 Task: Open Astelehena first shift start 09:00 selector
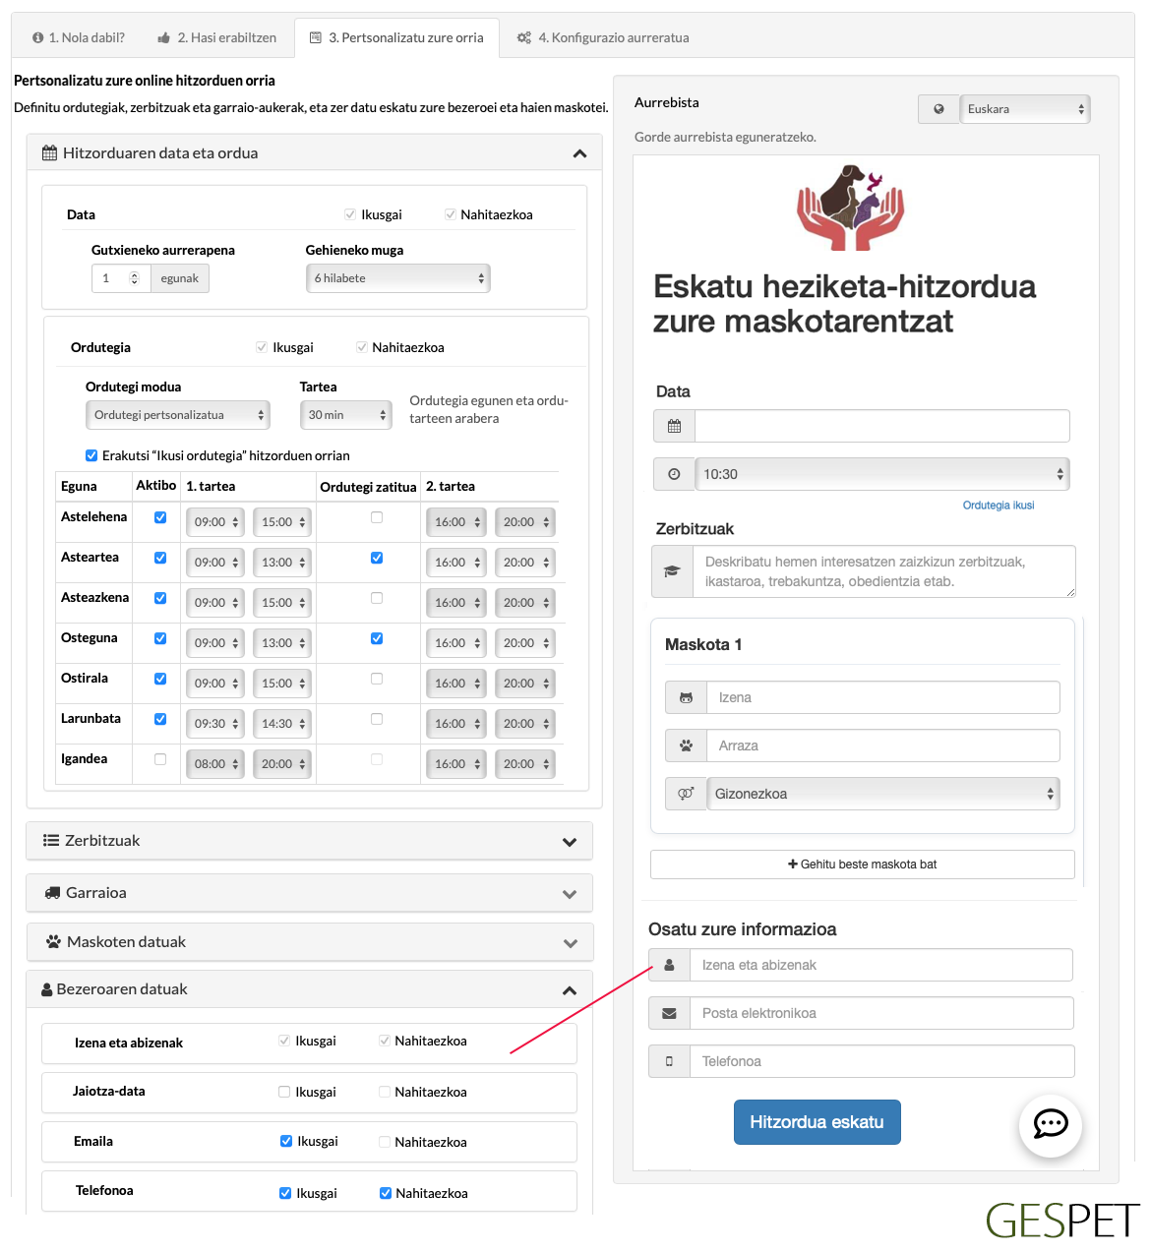pos(214,522)
